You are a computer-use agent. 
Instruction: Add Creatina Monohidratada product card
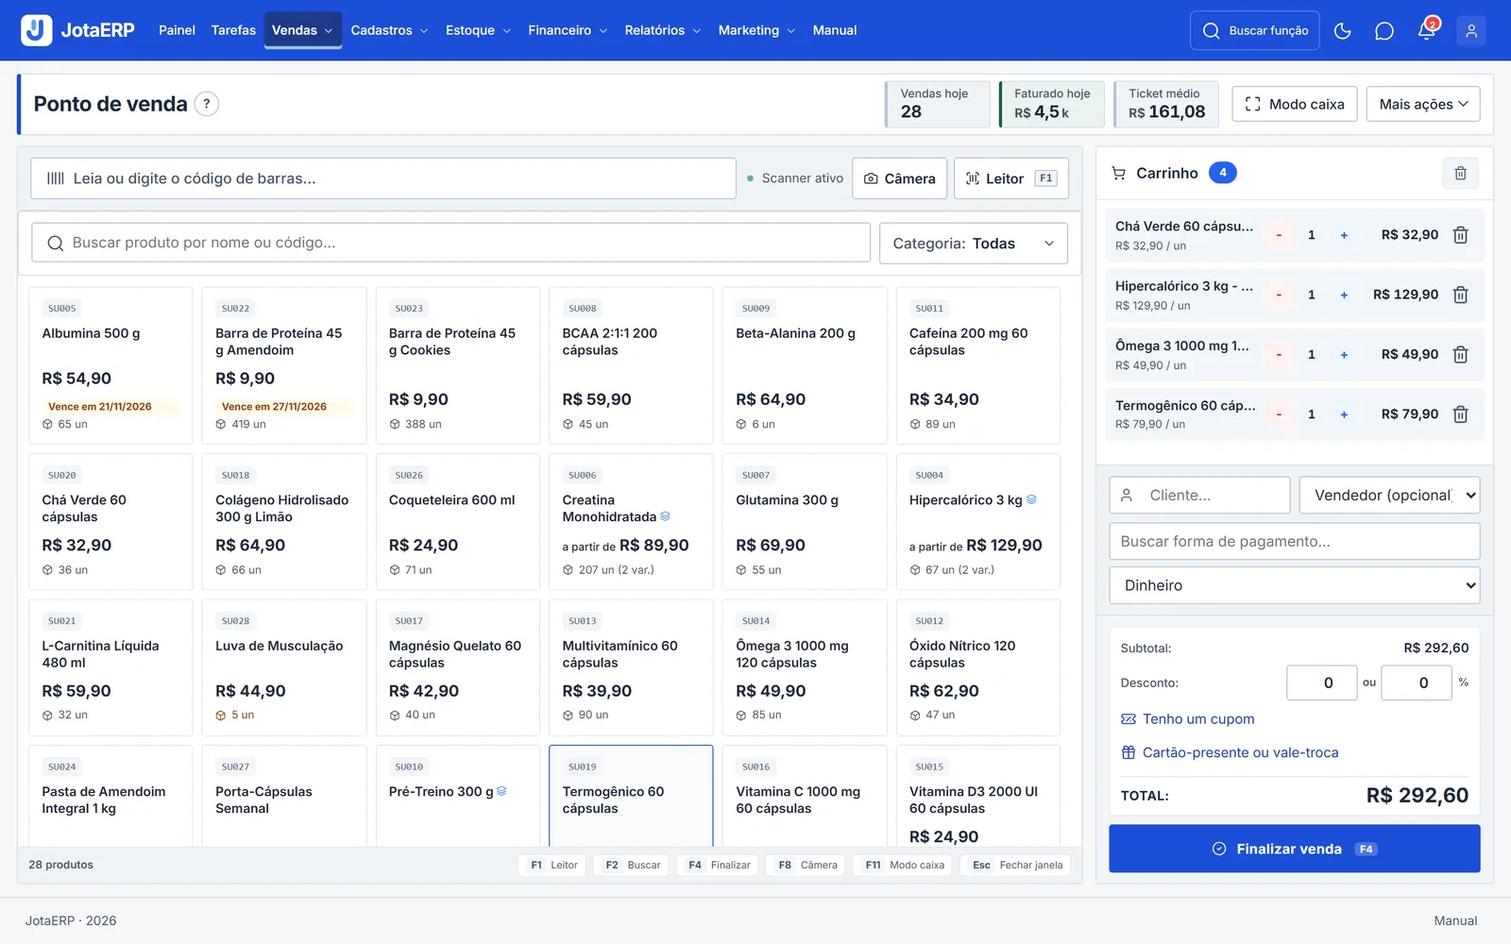(631, 522)
